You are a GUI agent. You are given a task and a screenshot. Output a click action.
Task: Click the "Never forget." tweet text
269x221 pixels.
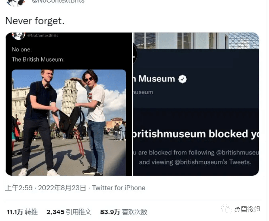tap(35, 21)
